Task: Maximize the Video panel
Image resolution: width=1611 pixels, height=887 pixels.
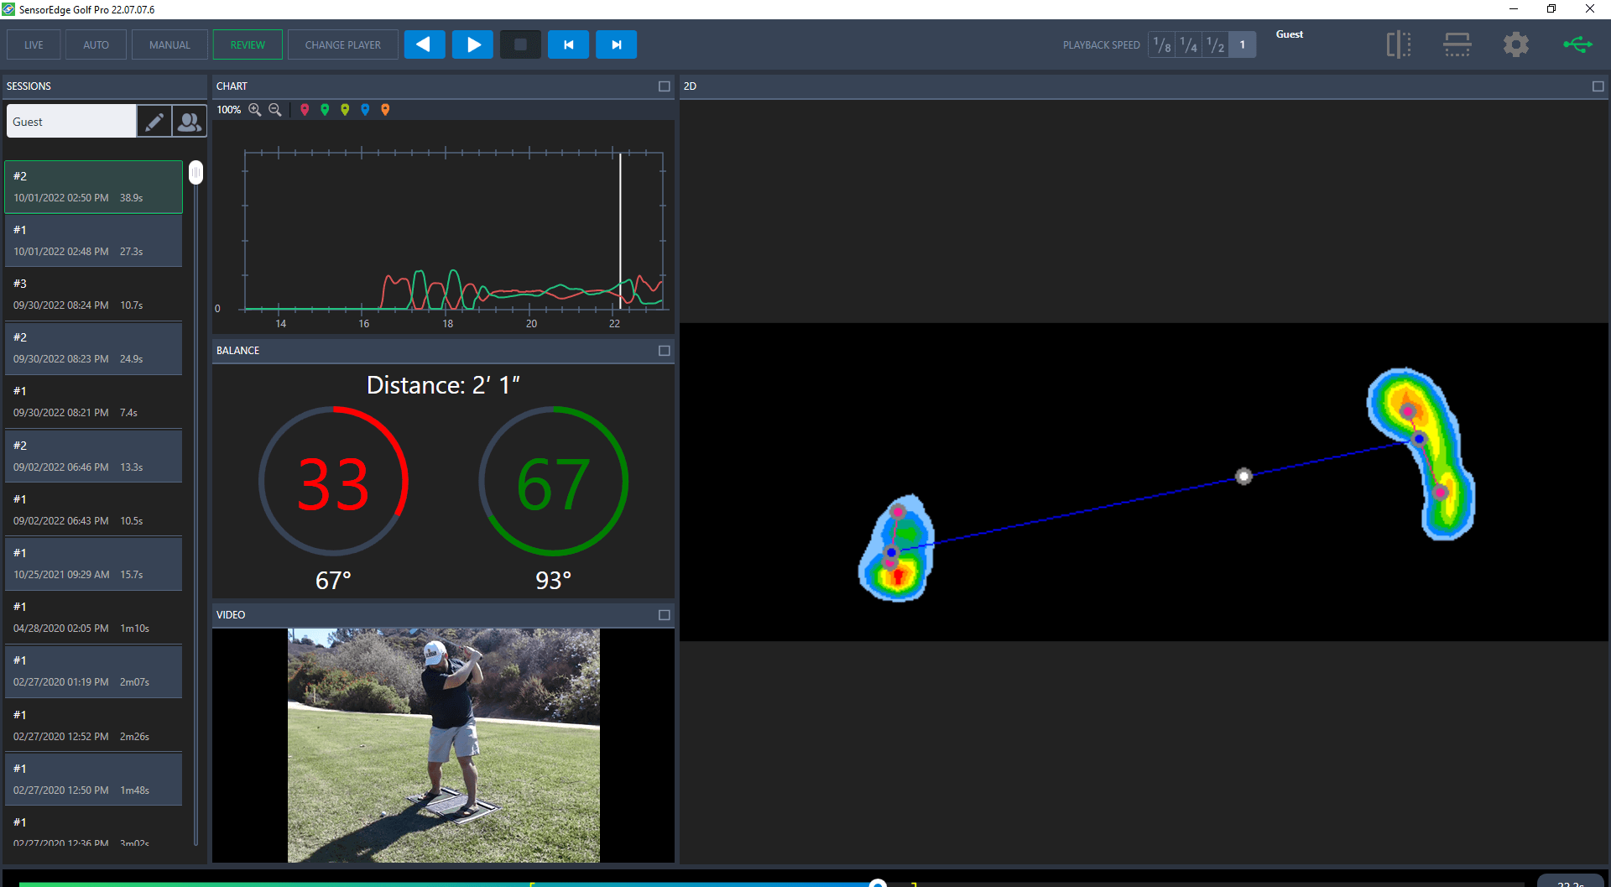Action: [x=664, y=615]
